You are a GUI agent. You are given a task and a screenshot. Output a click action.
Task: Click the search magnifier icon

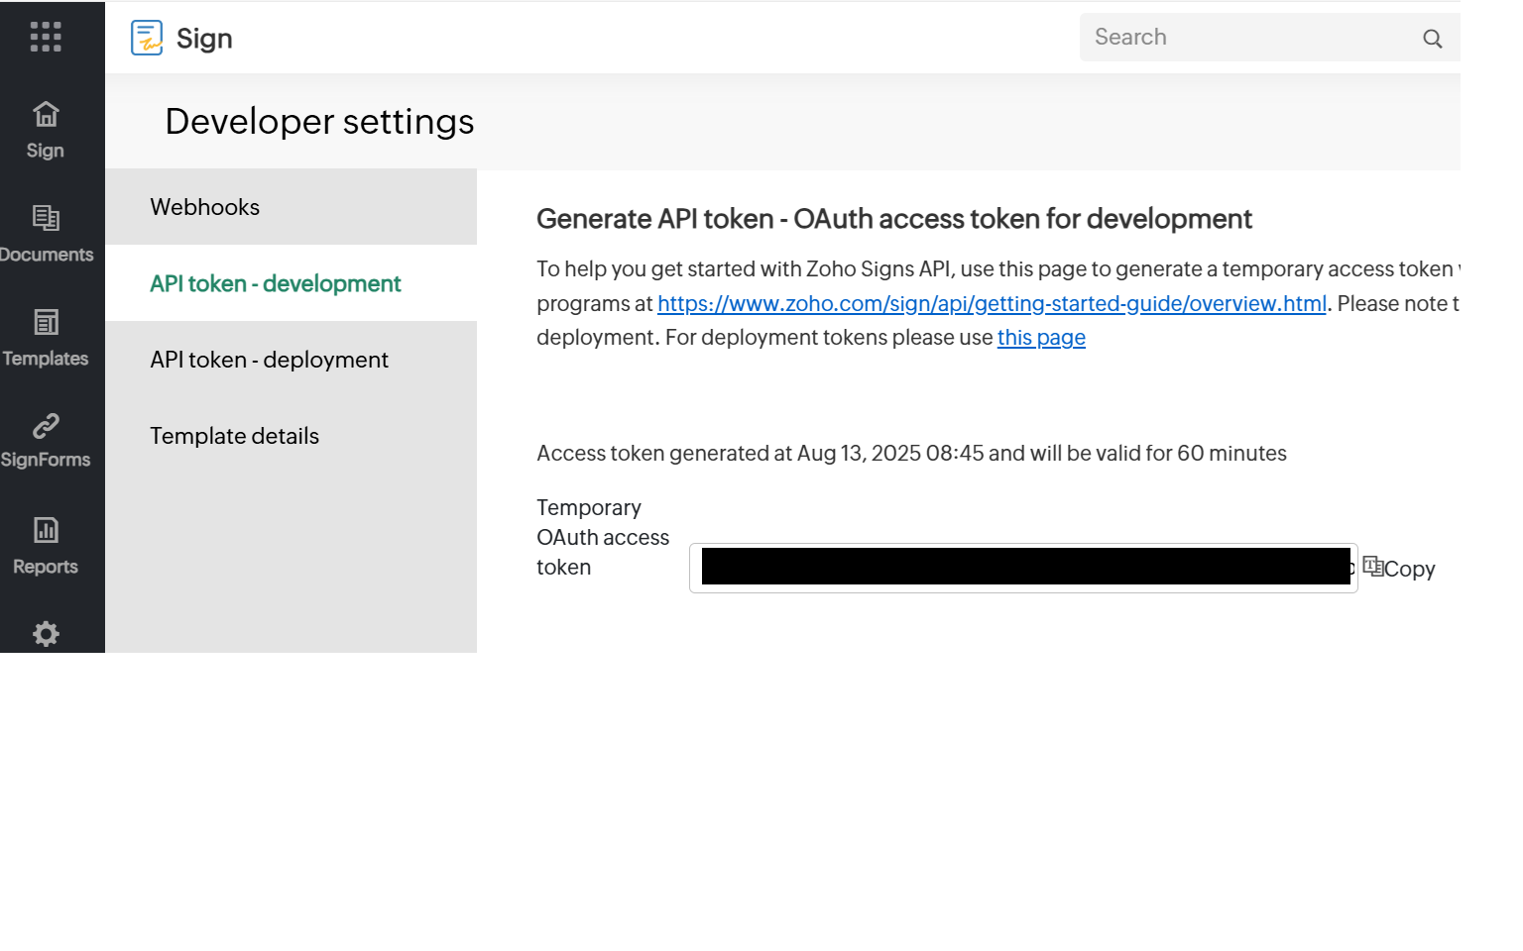tap(1432, 39)
